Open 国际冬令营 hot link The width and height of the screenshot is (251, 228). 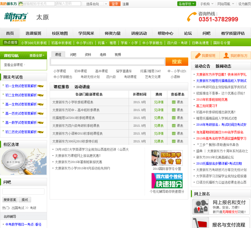[222, 43]
